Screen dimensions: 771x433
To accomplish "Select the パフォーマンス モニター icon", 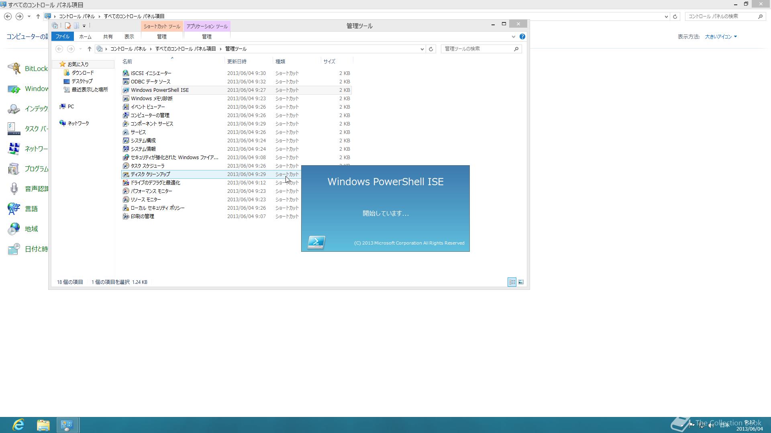I will click(126, 191).
